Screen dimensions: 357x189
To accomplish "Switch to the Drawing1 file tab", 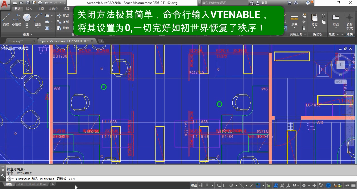I will click(15, 41).
